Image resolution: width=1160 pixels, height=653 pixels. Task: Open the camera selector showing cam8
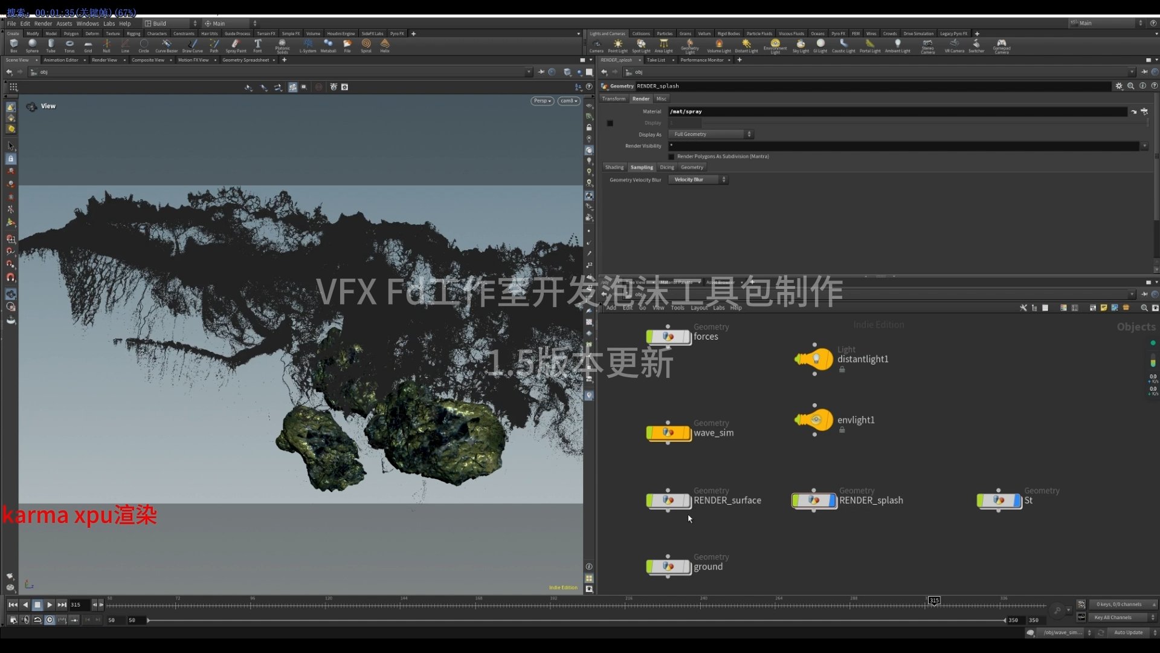point(568,101)
